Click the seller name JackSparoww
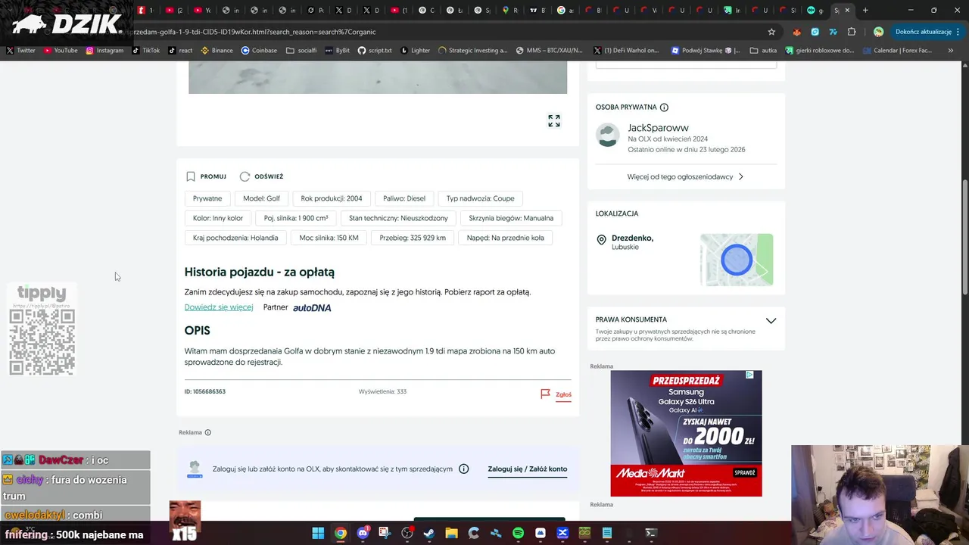Image resolution: width=969 pixels, height=545 pixels. click(x=658, y=128)
